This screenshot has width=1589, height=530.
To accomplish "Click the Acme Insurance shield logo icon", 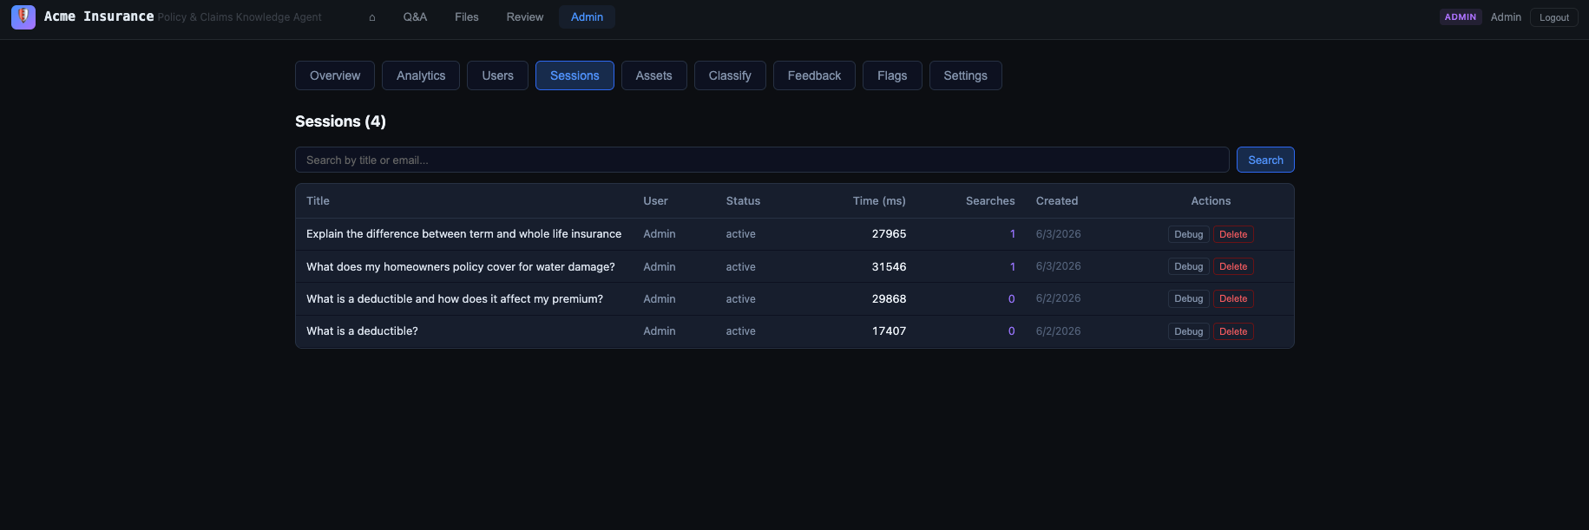I will [23, 16].
